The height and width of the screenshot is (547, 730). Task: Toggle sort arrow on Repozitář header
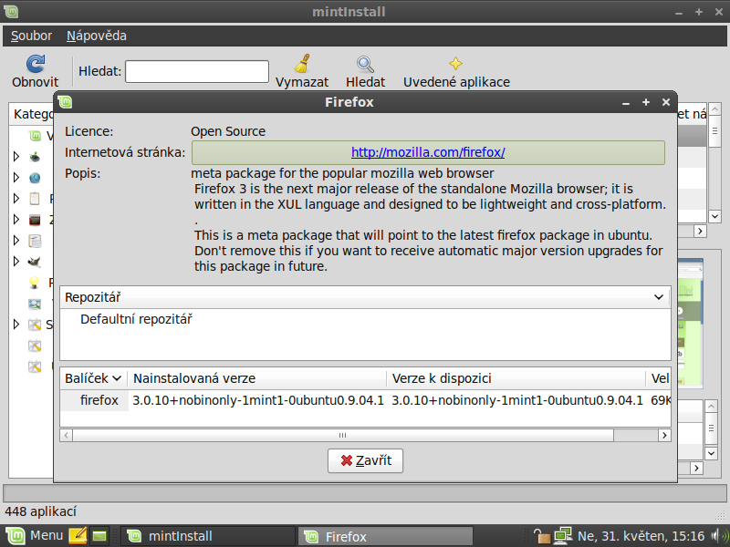[x=658, y=297]
